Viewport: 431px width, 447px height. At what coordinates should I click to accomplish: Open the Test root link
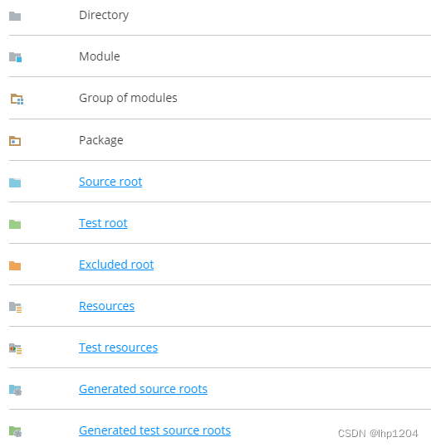coord(103,223)
